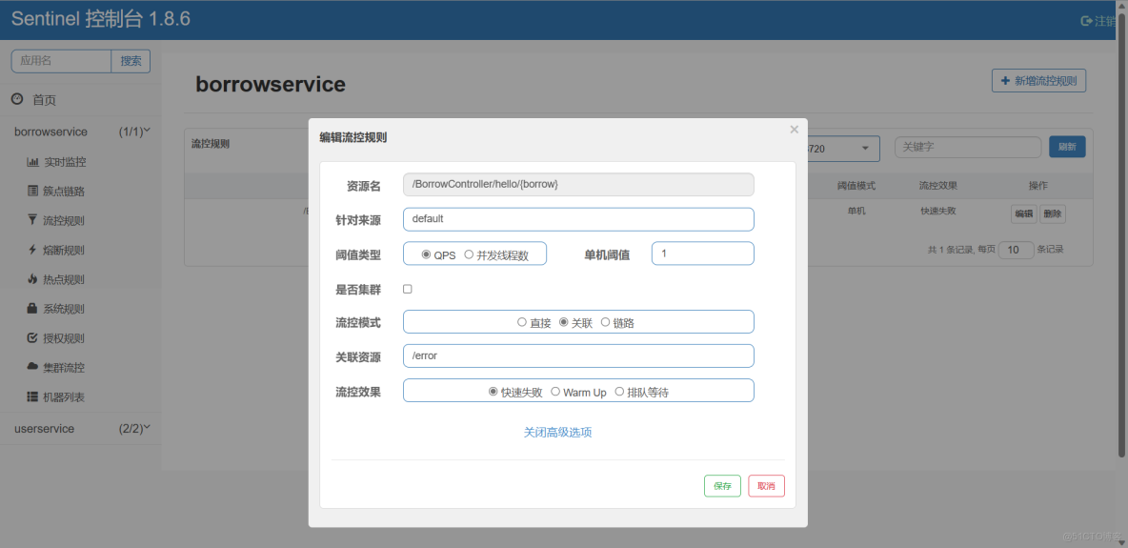
Task: Collapse the borrowservice app chevron
Action: point(147,132)
